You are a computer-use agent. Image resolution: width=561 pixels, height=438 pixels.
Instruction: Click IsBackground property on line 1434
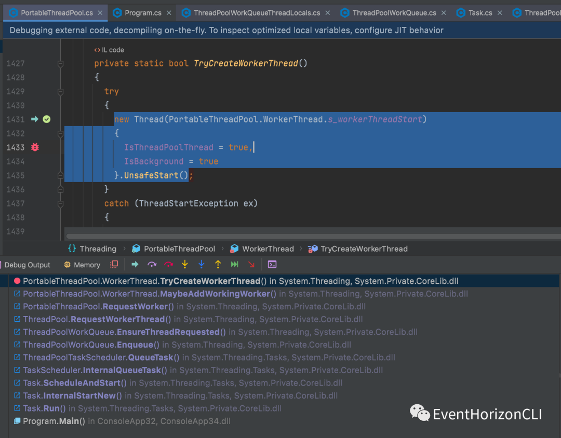coord(154,161)
